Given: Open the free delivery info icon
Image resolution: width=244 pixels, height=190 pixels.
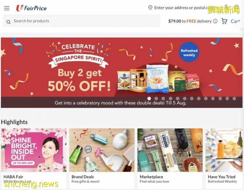Looking at the screenshot, I should tap(215, 21).
